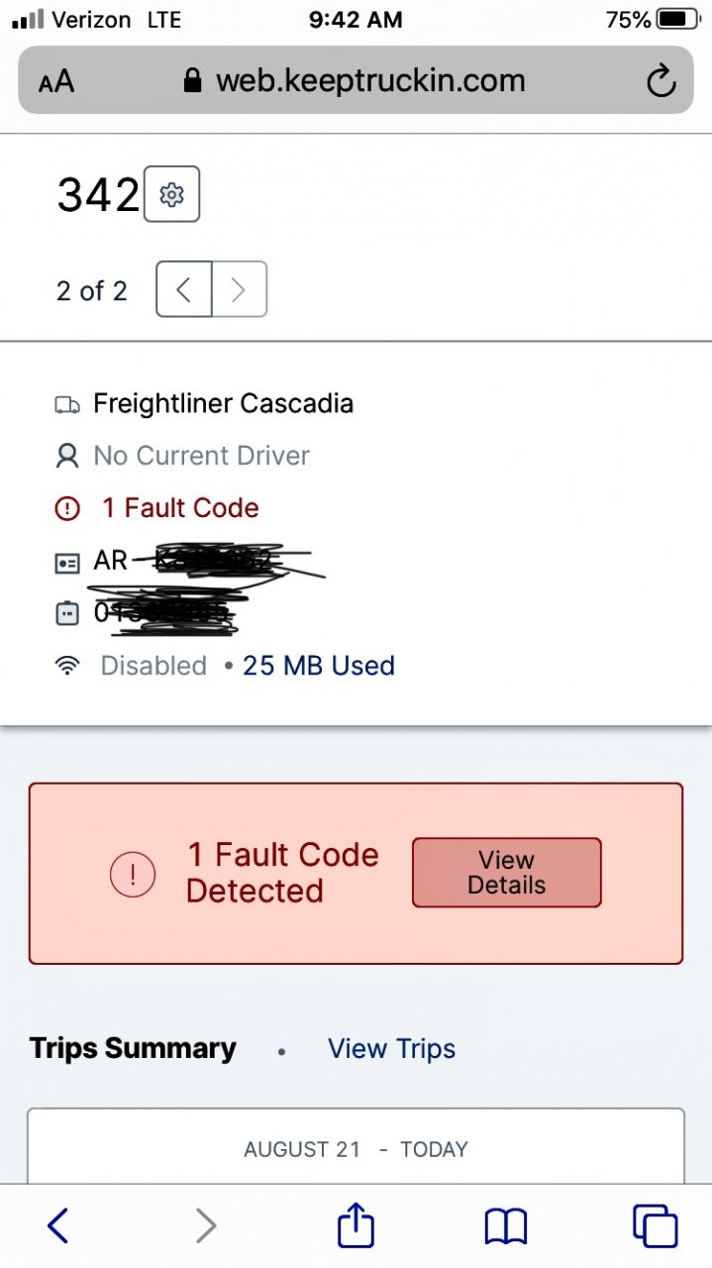Open the Safari reader AA text options
This screenshot has width=712, height=1268.
(x=56, y=82)
